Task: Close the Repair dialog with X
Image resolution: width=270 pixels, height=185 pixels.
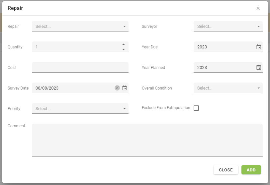Action: click(258, 8)
